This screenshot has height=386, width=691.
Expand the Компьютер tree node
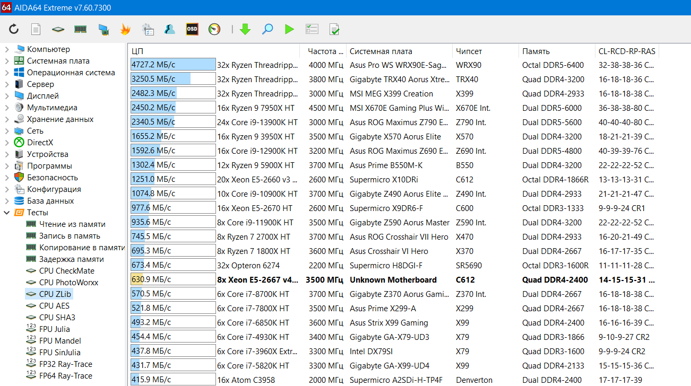click(6, 49)
